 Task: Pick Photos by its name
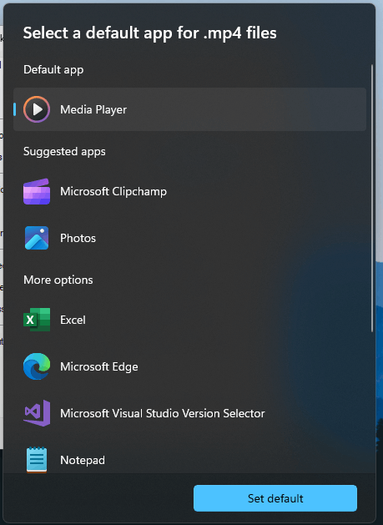tap(78, 238)
